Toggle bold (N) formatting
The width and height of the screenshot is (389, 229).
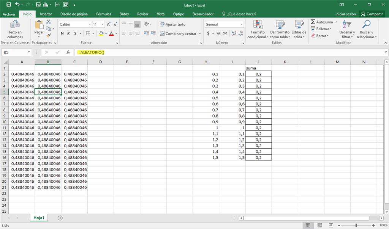click(62, 33)
